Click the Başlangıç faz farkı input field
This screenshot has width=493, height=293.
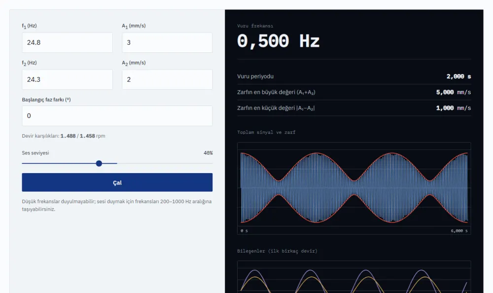pyautogui.click(x=117, y=116)
